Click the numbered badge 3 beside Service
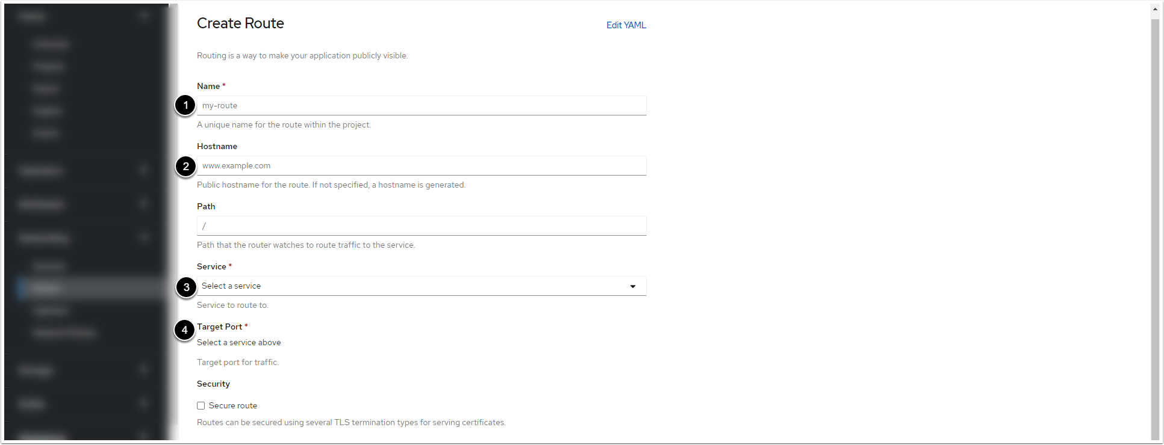 pos(186,287)
